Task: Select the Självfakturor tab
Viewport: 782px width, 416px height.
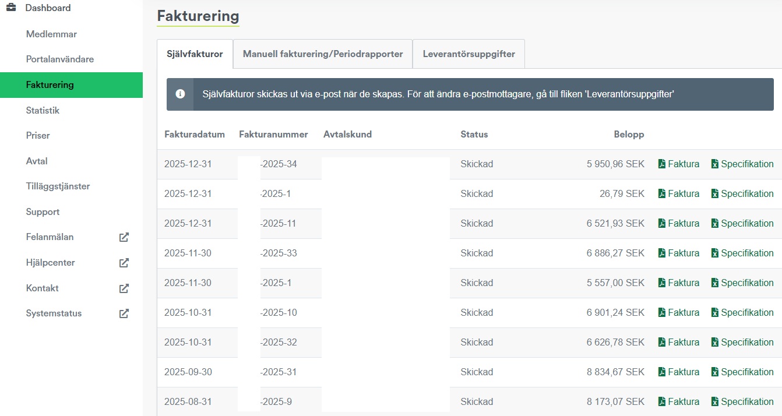Action: 195,54
